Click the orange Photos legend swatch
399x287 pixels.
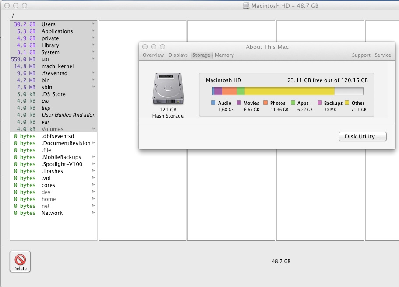point(265,103)
